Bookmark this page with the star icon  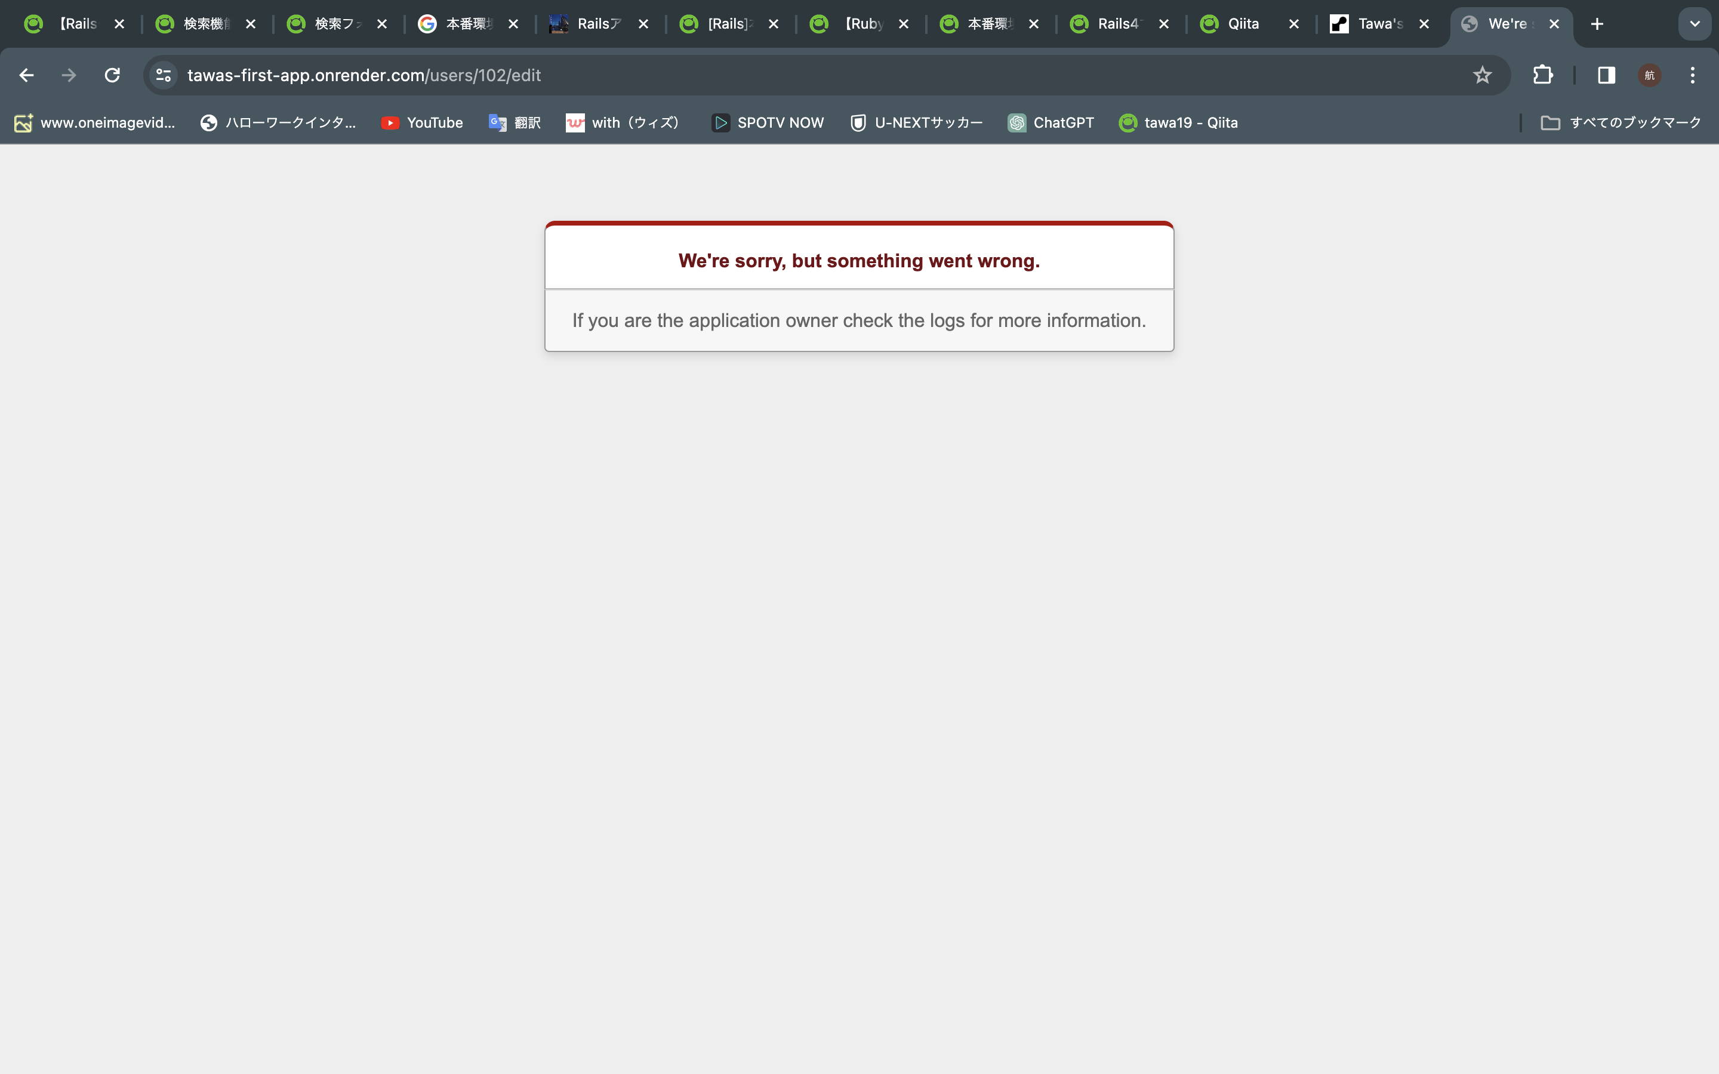tap(1482, 75)
